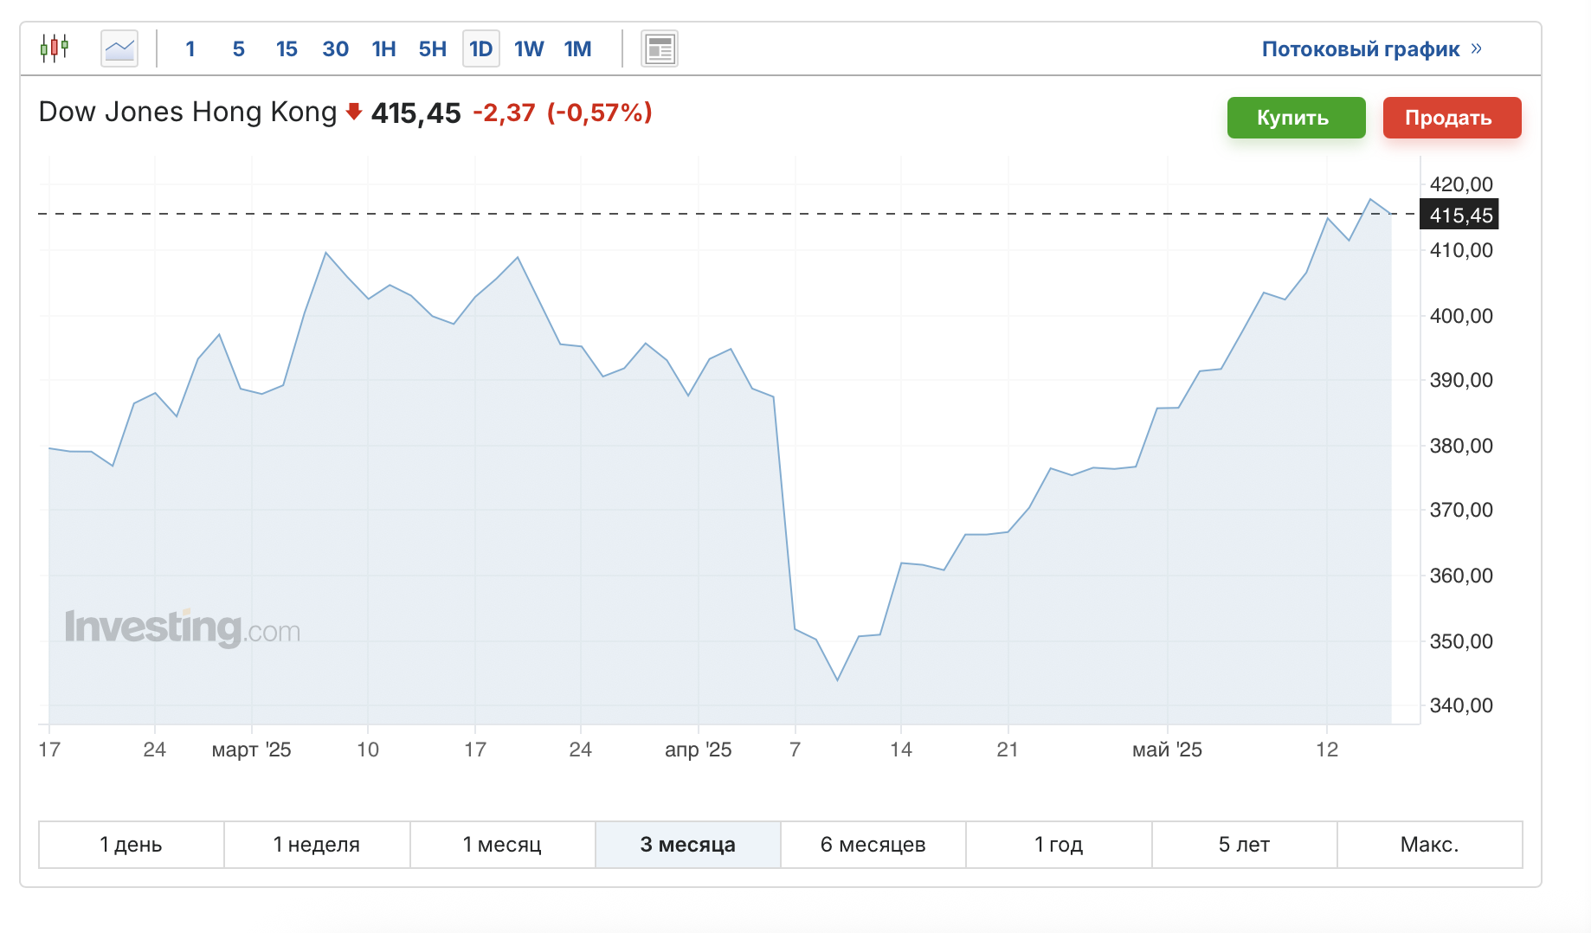The image size is (1591, 933).
Task: Select the 1D daily interval
Action: 481,48
